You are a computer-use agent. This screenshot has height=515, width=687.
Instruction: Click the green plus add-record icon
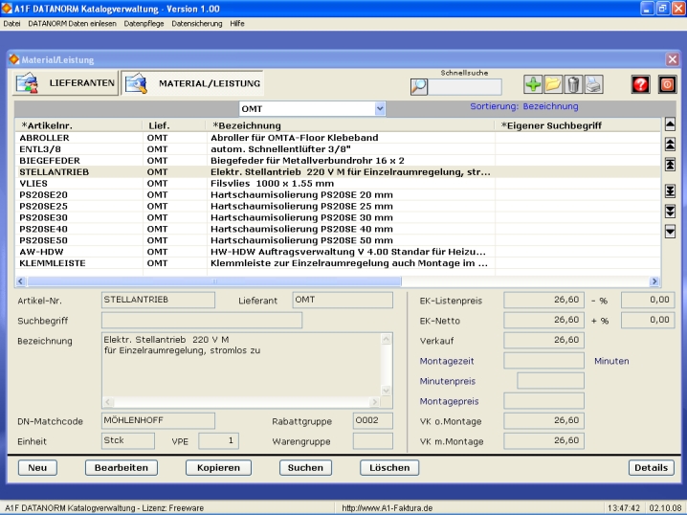pos(533,86)
